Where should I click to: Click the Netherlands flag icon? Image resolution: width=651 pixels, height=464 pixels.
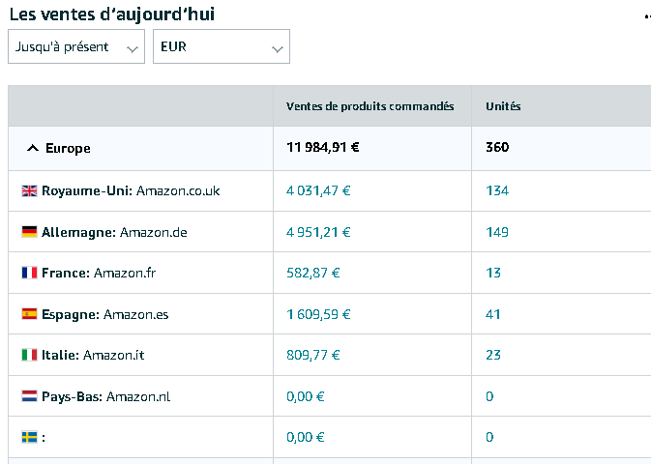click(29, 396)
